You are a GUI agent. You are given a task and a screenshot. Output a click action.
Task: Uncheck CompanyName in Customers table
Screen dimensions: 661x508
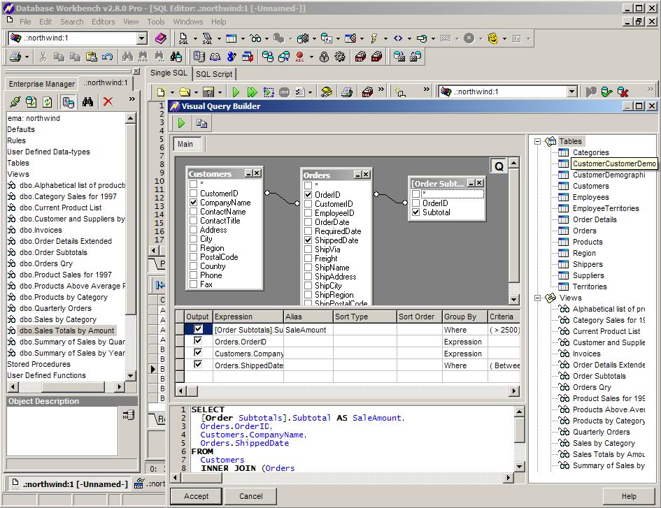pyautogui.click(x=194, y=203)
